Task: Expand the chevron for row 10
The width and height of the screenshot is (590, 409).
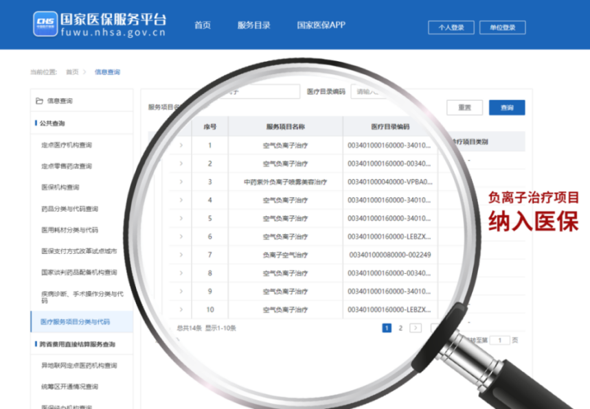Action: point(181,309)
